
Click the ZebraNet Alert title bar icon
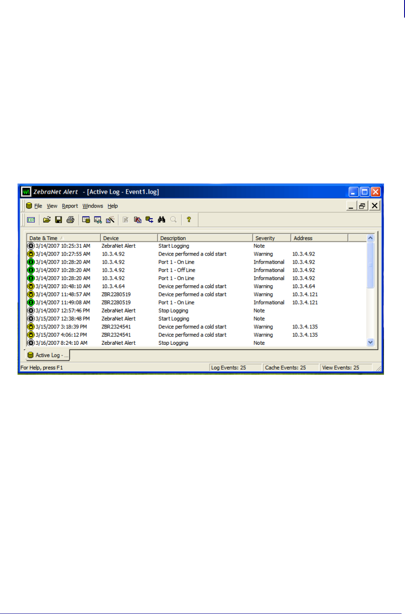[27, 192]
